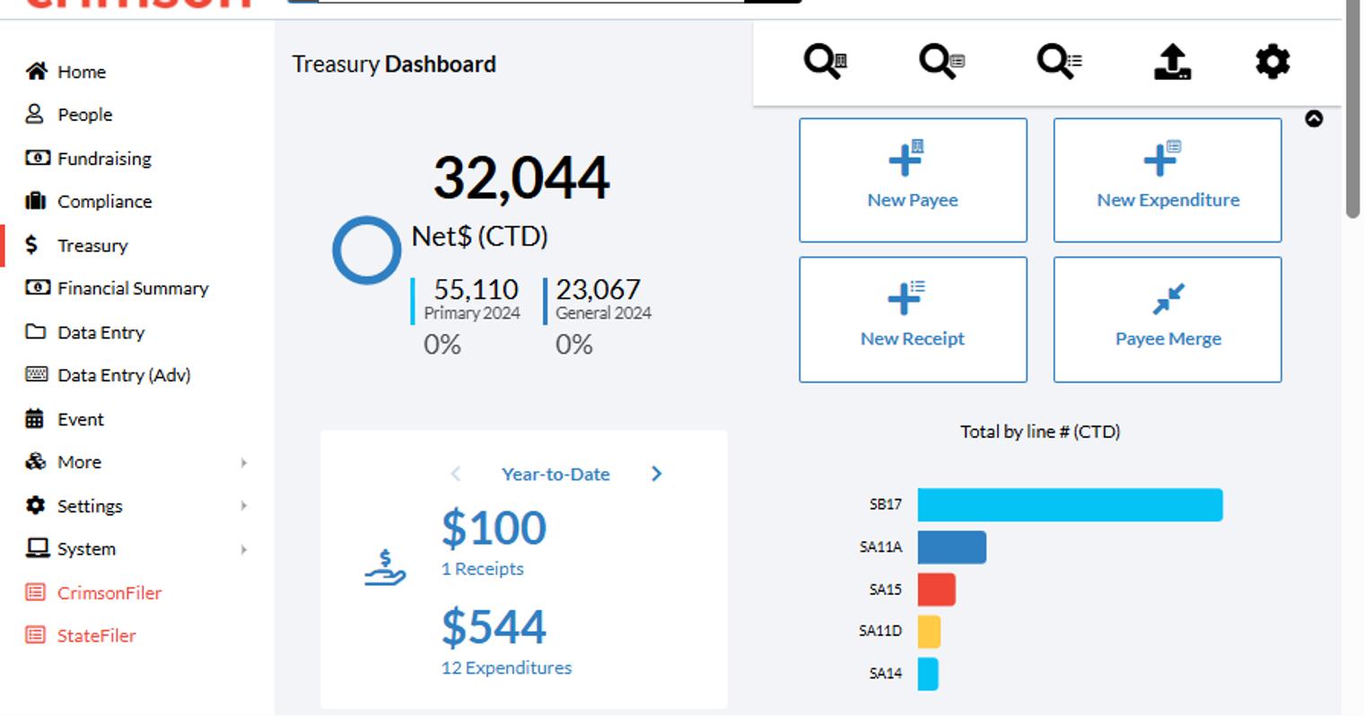Viewport: 1364px width, 716px height.
Task: Create a New Expenditure
Action: click(1167, 180)
